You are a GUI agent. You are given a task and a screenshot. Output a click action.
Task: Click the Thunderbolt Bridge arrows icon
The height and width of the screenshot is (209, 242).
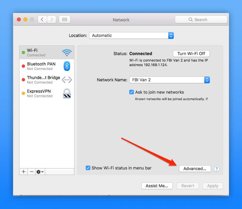pyautogui.click(x=67, y=80)
